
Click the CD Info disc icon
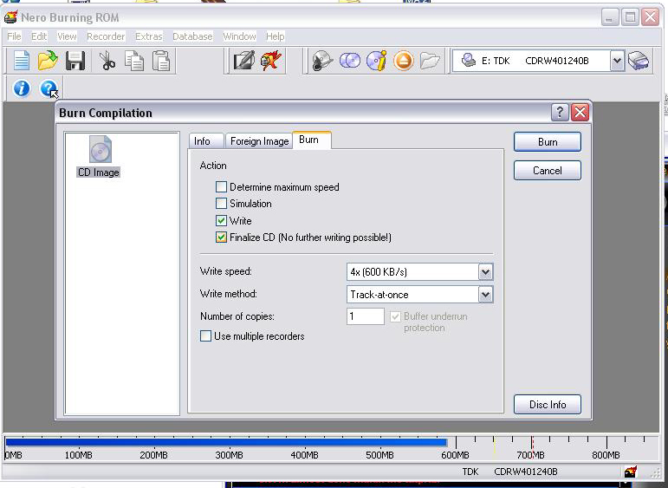pyautogui.click(x=377, y=61)
